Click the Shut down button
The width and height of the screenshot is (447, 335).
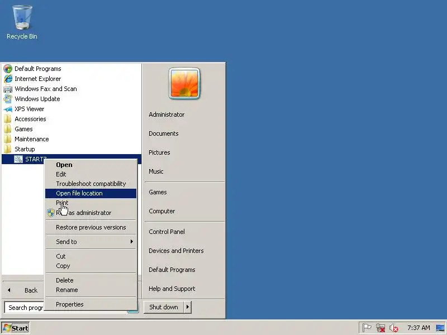pyautogui.click(x=164, y=307)
